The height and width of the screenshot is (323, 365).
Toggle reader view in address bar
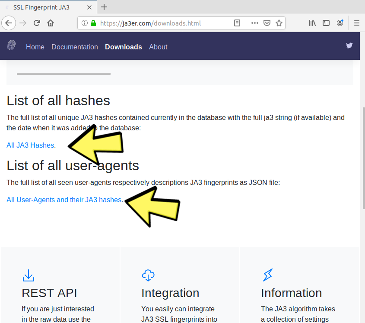(237, 23)
